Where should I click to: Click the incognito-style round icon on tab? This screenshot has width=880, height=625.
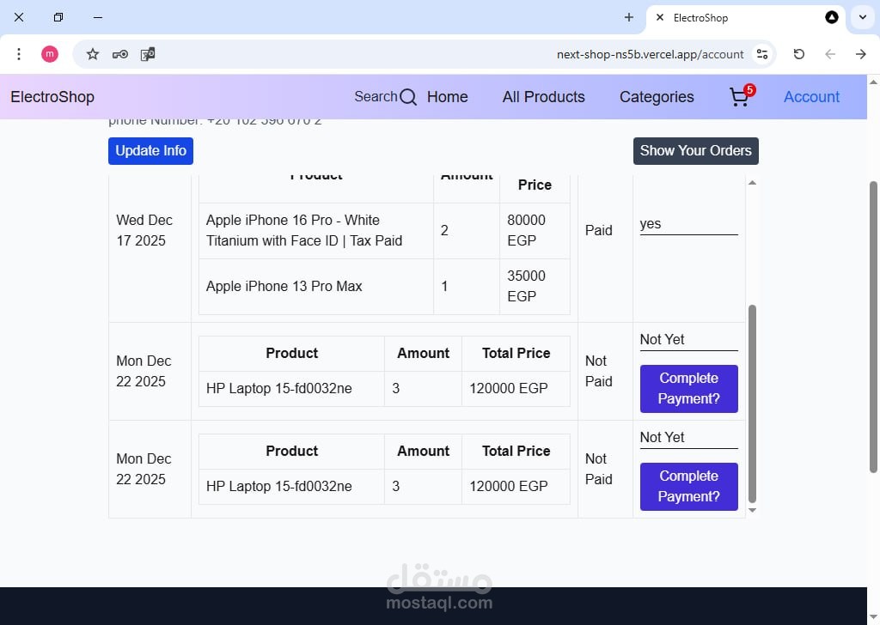832,17
